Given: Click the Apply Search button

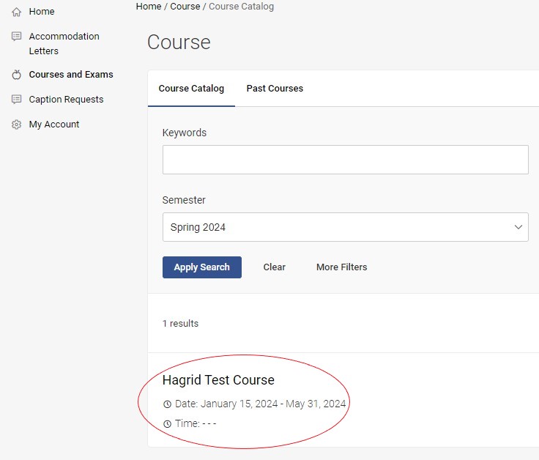Looking at the screenshot, I should [202, 267].
